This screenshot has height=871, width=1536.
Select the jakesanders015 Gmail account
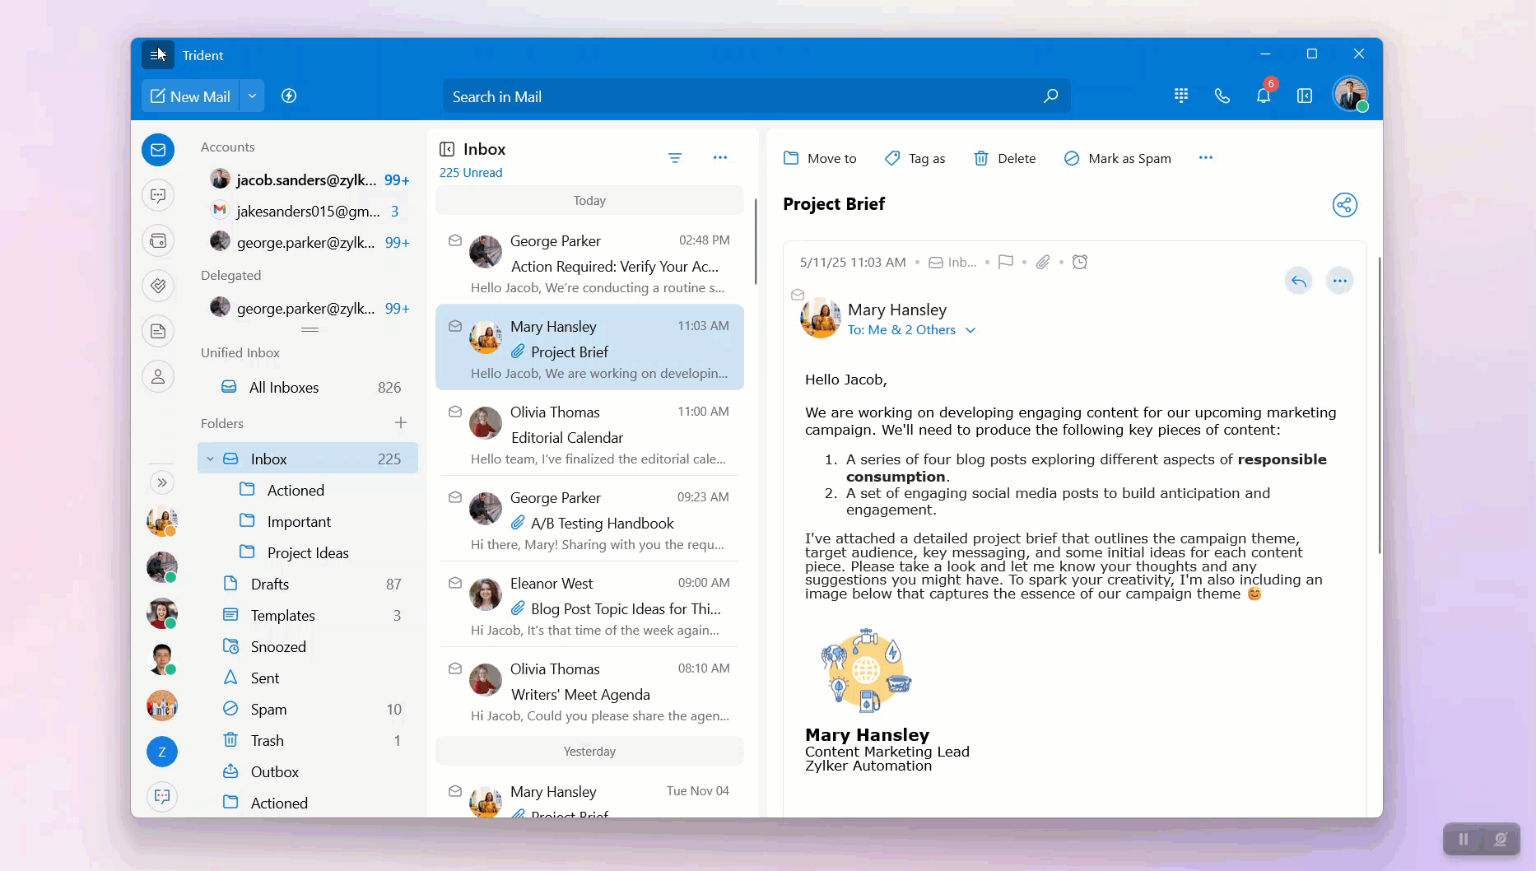(308, 211)
